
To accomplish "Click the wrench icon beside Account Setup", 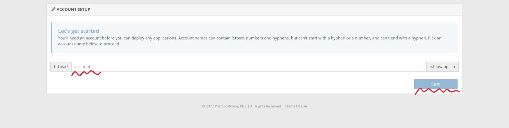I will click(53, 9).
